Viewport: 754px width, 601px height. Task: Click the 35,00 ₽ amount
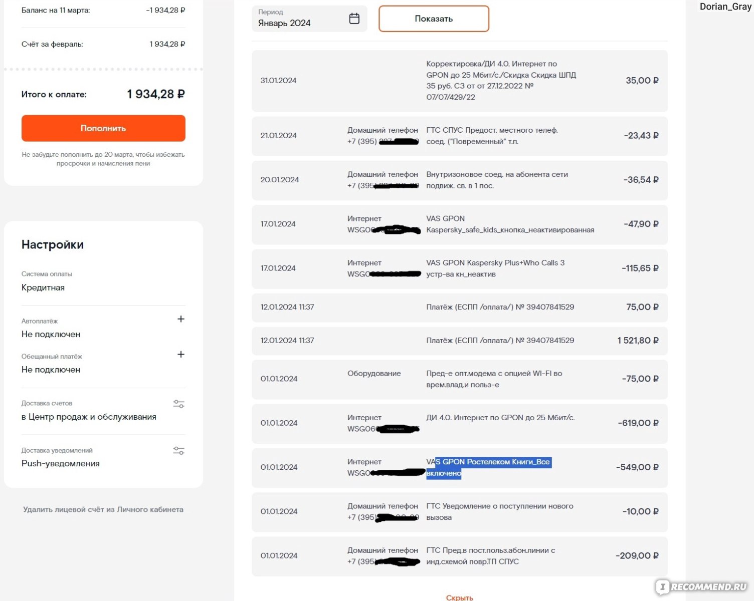coord(642,81)
